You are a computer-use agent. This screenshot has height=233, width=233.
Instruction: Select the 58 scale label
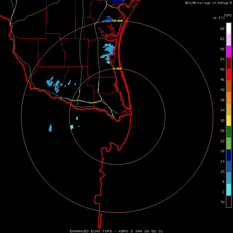[x=222, y=49]
